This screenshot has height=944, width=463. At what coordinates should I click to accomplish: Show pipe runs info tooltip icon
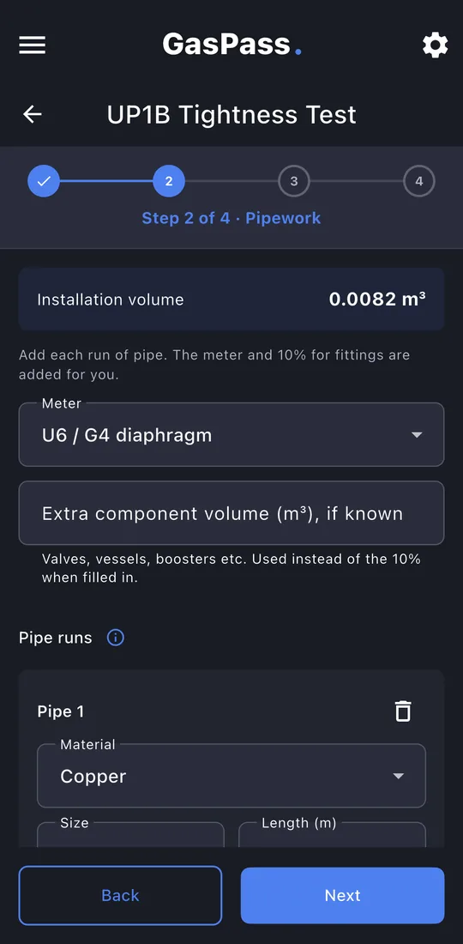coord(116,638)
